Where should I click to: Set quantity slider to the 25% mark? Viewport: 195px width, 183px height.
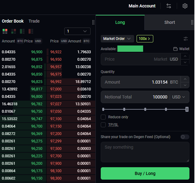click(124, 109)
